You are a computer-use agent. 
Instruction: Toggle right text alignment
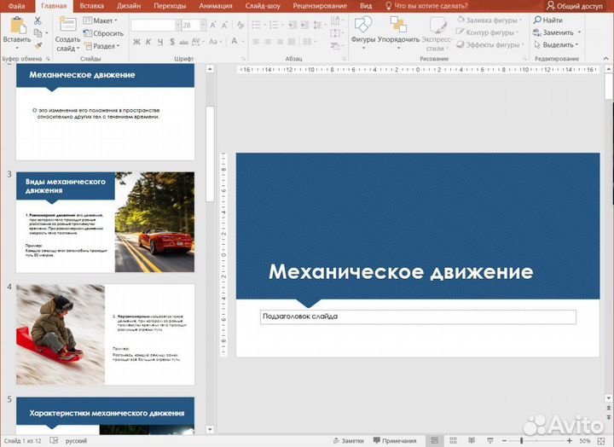click(x=280, y=42)
